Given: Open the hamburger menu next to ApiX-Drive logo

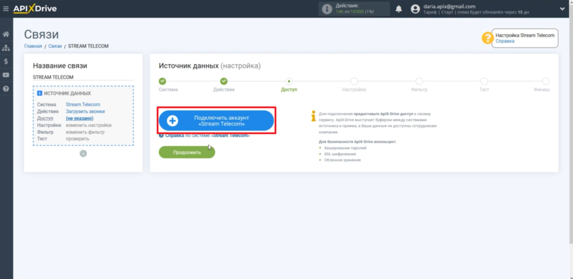Looking at the screenshot, I should [x=6, y=9].
